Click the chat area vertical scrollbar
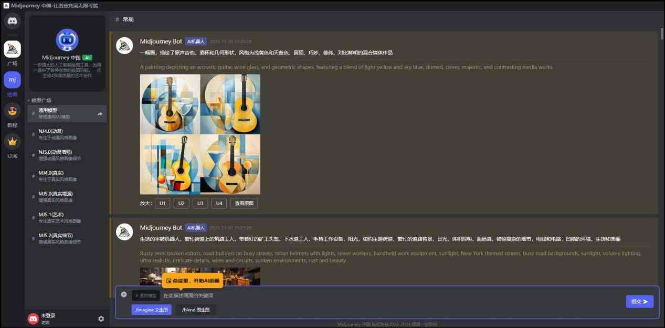This screenshot has width=665, height=328. (x=662, y=33)
